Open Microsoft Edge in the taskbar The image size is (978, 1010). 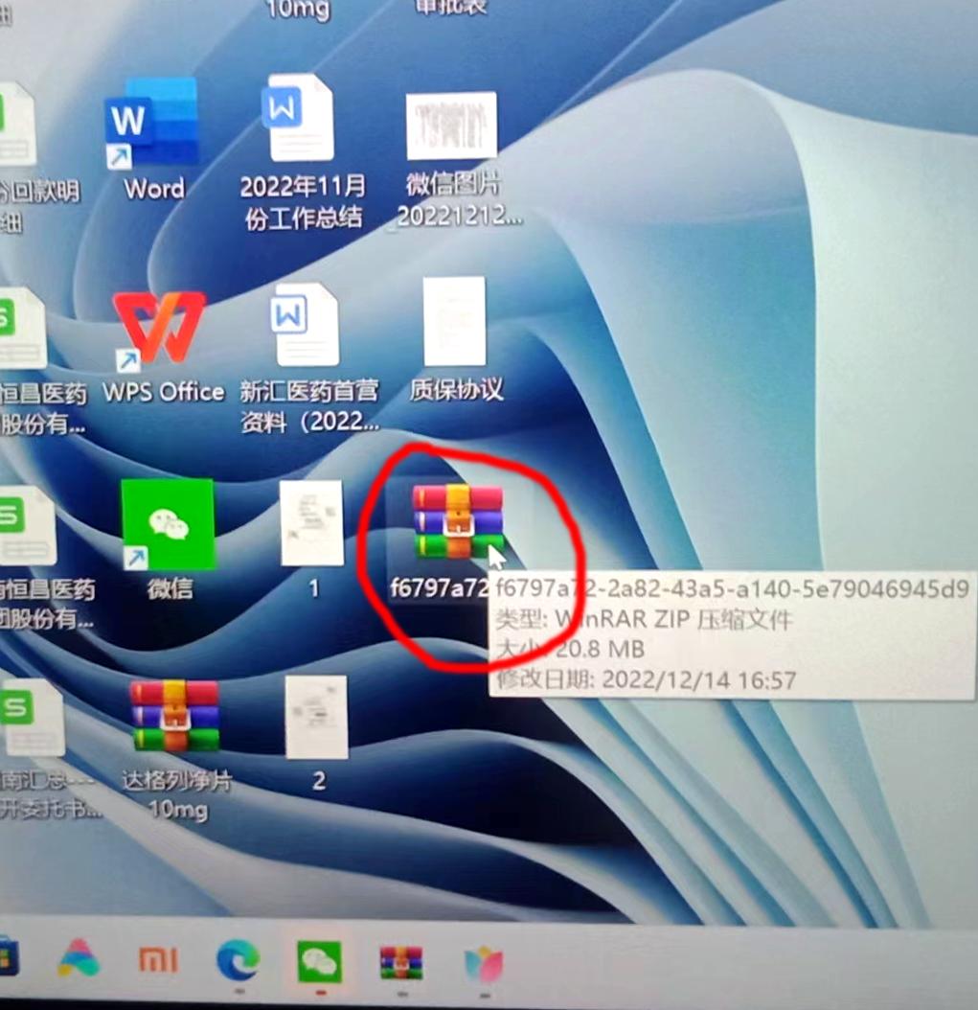pyautogui.click(x=237, y=960)
